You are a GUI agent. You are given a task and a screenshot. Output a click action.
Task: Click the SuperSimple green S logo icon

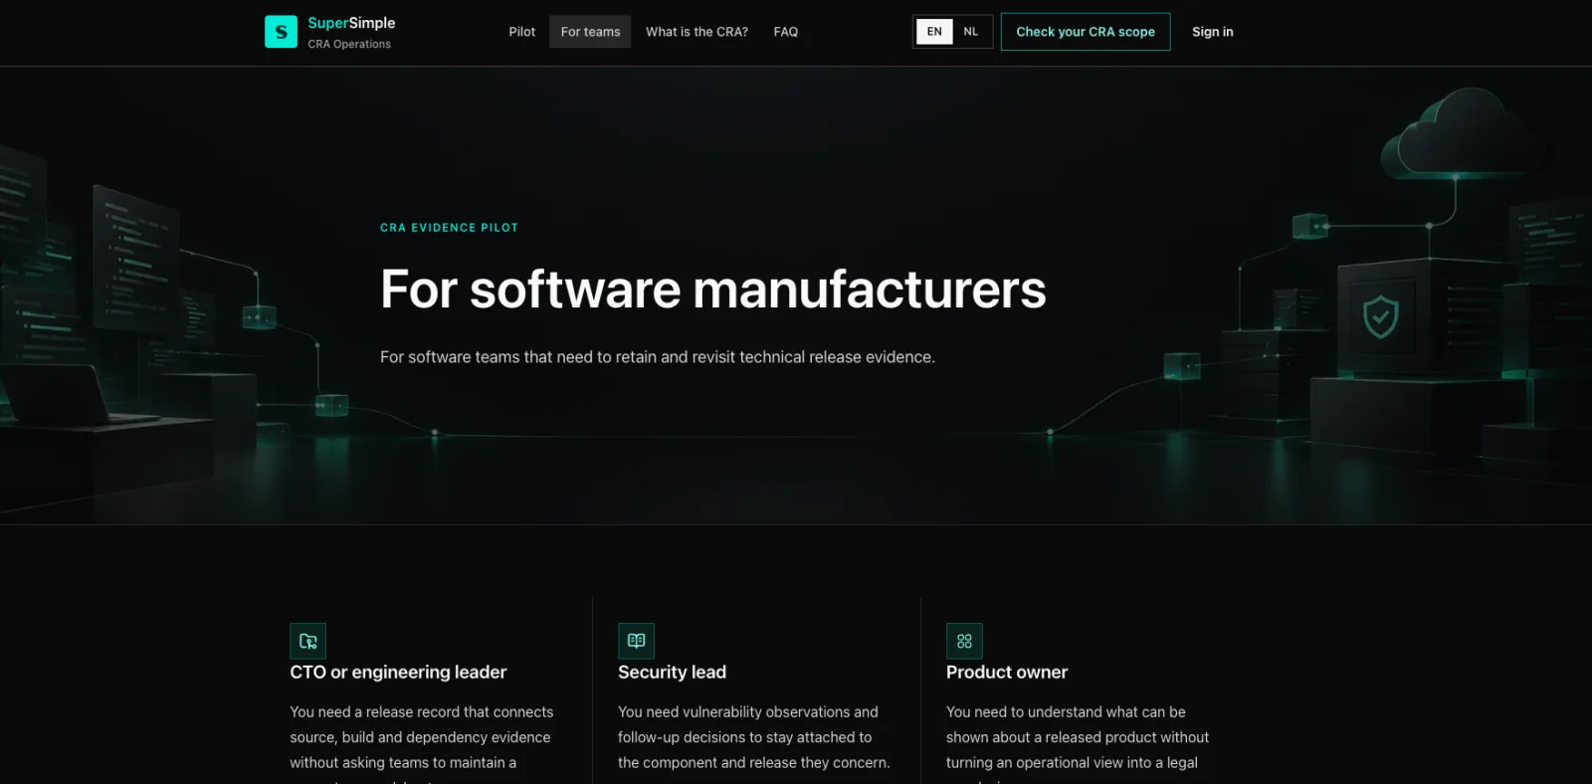(281, 32)
